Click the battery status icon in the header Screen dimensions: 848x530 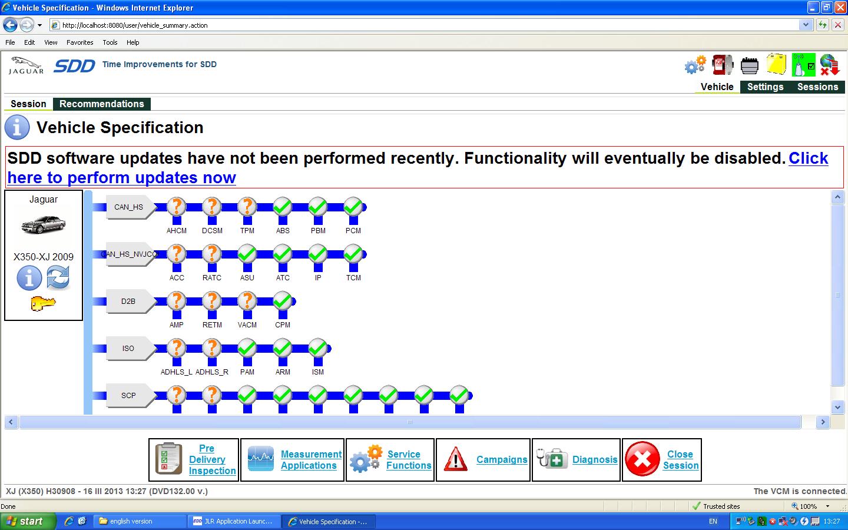pyautogui.click(x=749, y=65)
